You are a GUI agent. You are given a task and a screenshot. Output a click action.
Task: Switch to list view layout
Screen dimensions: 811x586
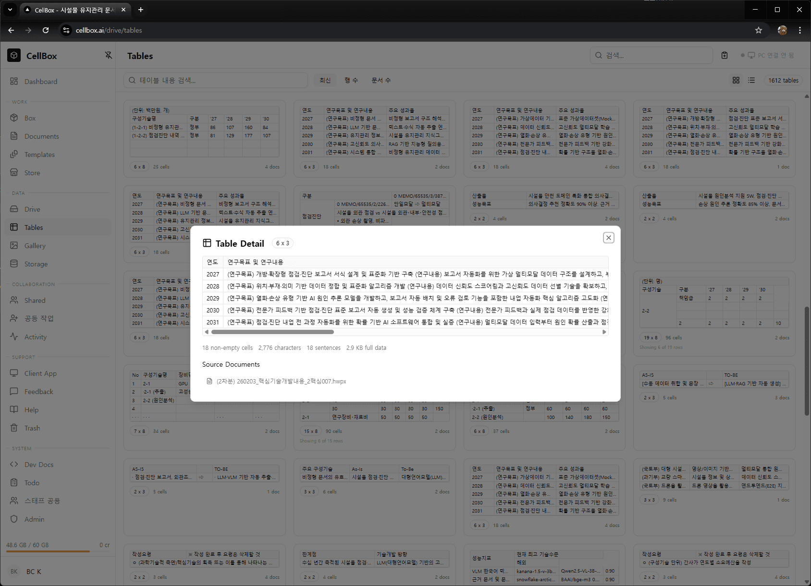tap(751, 80)
